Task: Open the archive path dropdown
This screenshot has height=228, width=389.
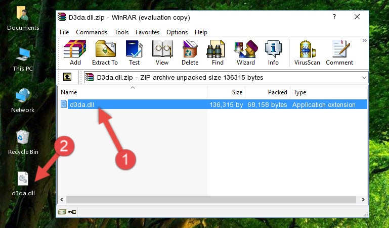Action: [364, 77]
